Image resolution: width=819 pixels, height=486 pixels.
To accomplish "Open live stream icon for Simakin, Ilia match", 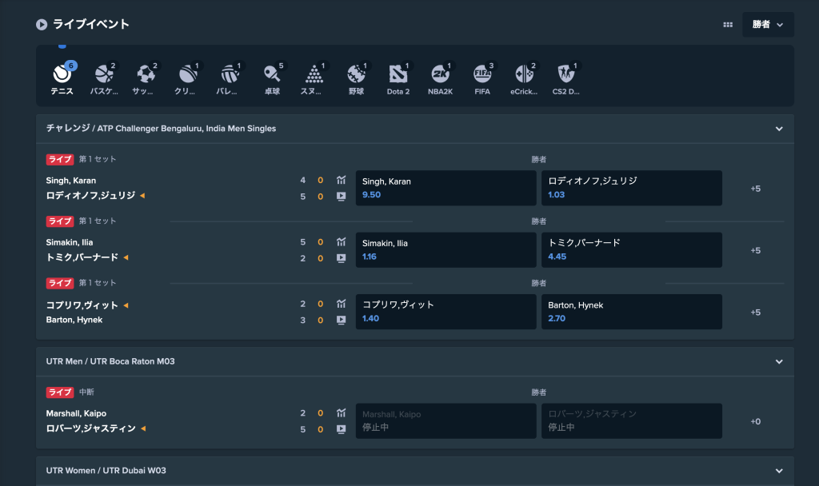I will point(341,258).
